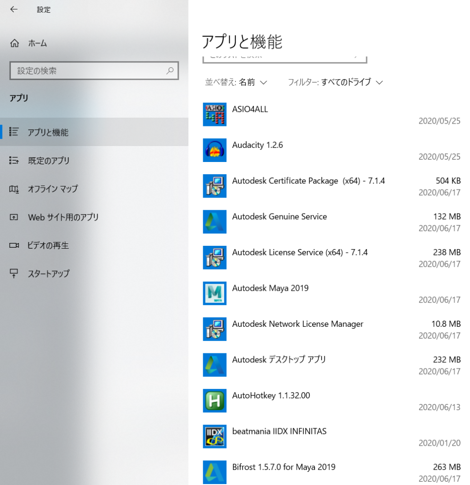470x485 pixels.
Task: Select Autodesk License Service (x64) - 7.1.4
Action: pyautogui.click(x=332, y=258)
